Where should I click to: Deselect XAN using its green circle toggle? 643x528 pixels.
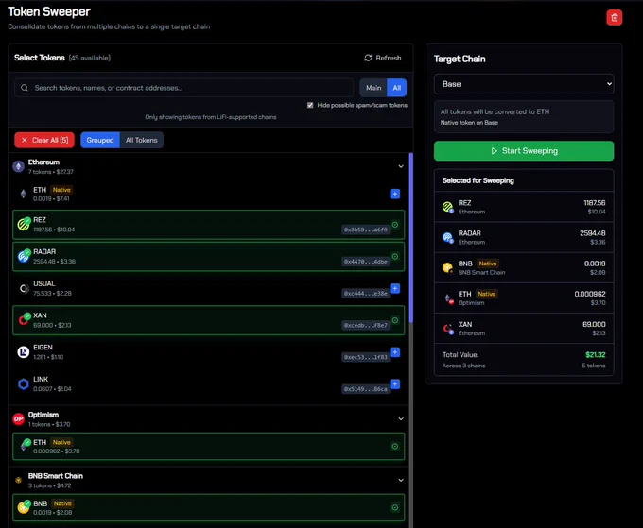click(x=395, y=320)
